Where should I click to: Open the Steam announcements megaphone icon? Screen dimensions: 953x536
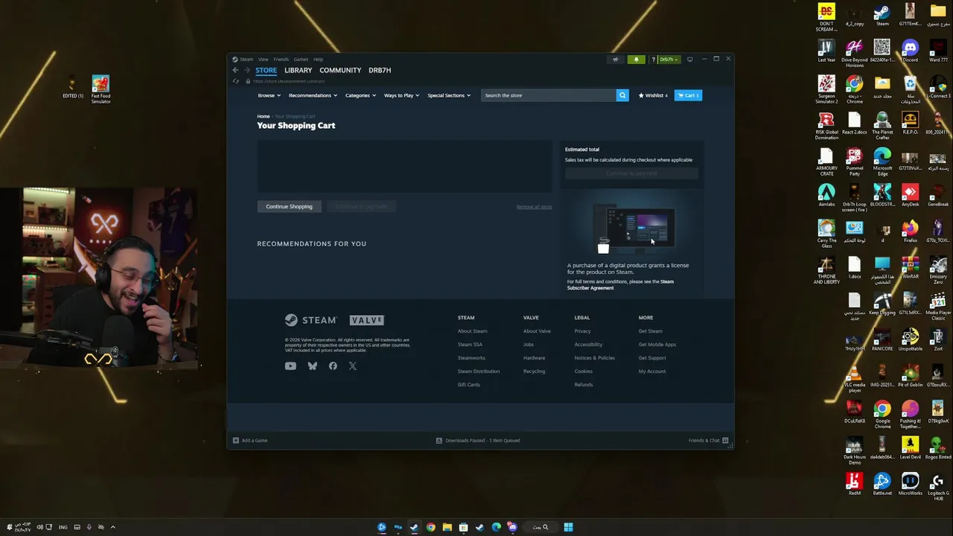(615, 60)
